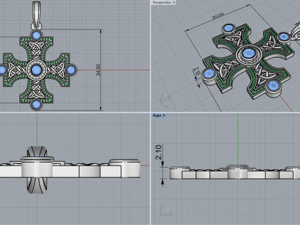Select the pendant bail loop above the flat cross

pyautogui.click(x=36, y=15)
